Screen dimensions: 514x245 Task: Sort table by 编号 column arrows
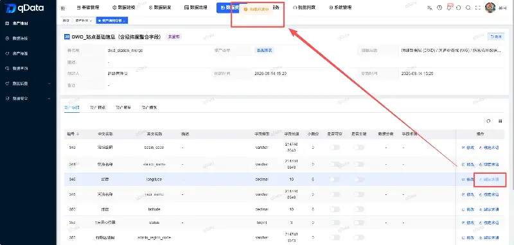click(78, 134)
